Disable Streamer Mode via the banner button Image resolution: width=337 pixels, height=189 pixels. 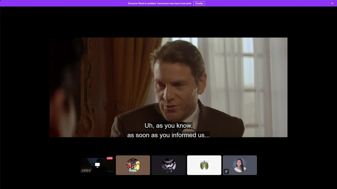click(x=199, y=3)
